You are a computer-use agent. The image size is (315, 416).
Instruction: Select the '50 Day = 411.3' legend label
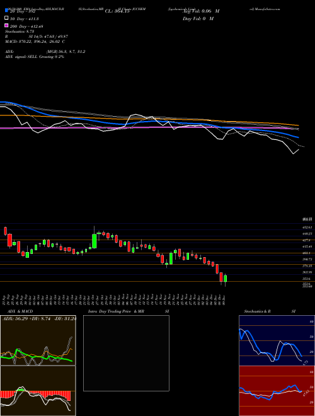pos(24,18)
